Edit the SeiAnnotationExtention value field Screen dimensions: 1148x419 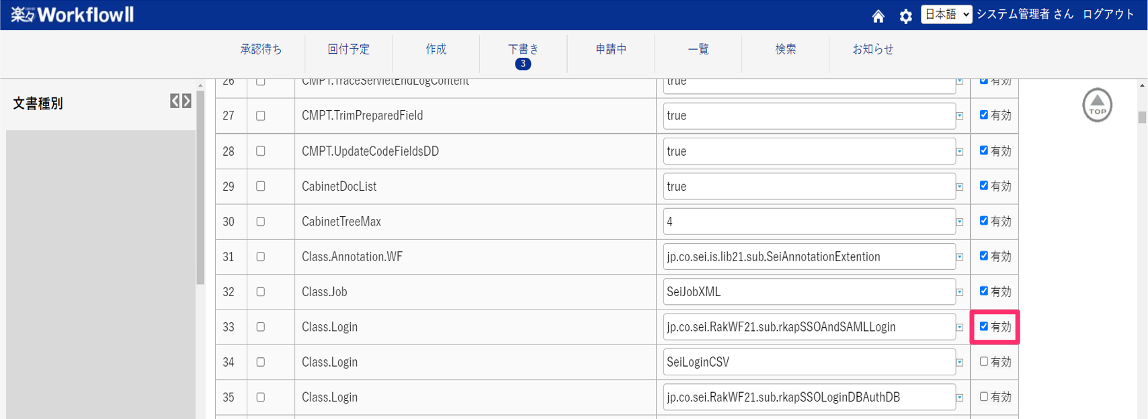809,257
